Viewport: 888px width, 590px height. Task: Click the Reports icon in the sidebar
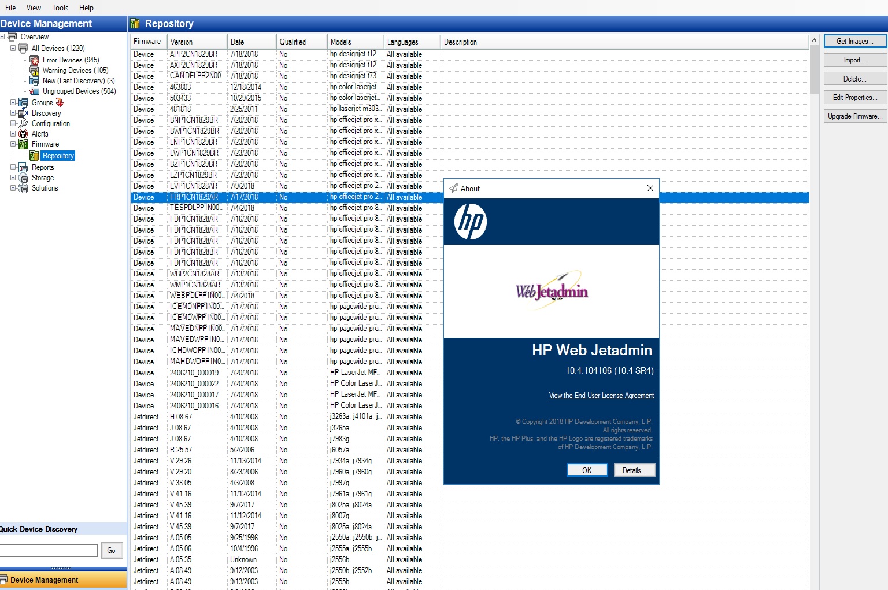click(x=23, y=167)
